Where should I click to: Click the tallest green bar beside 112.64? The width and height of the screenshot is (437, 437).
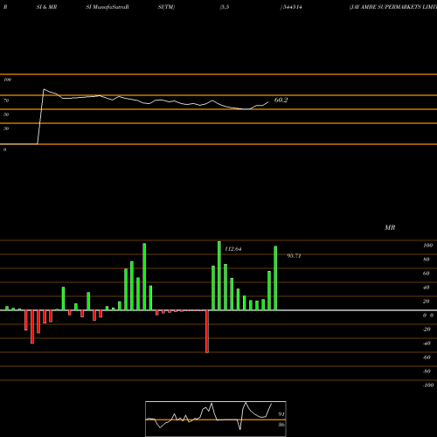pos(219,275)
